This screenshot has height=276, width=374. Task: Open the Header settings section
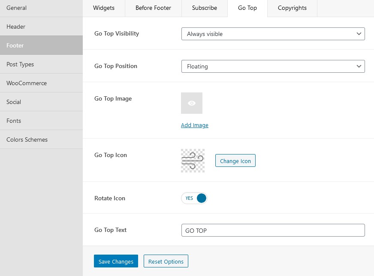(x=41, y=27)
